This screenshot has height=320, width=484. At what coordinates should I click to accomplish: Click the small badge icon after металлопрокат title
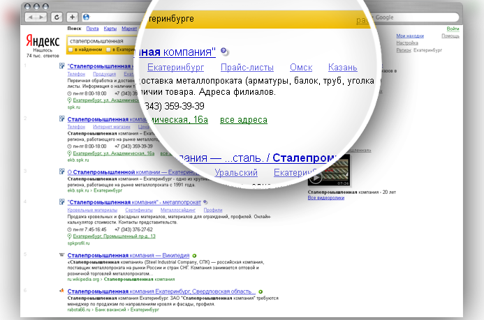click(205, 202)
